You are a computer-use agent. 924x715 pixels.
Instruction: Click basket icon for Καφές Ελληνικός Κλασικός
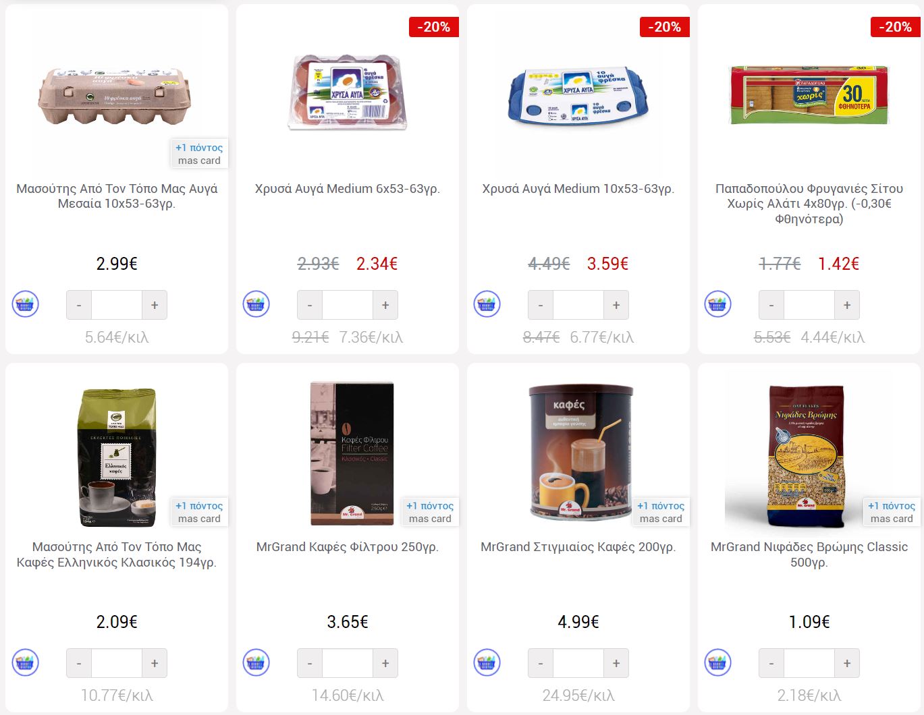click(26, 662)
